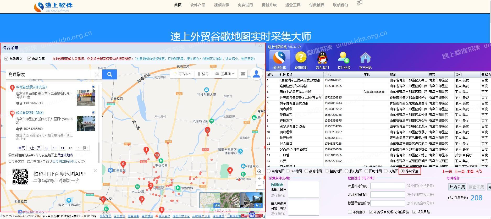This screenshot has height=219, width=491.
Task: Go to results page 12
Action: point(46,148)
